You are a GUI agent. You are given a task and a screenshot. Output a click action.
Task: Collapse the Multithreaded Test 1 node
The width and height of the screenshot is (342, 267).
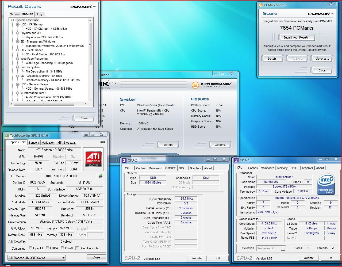(18, 93)
